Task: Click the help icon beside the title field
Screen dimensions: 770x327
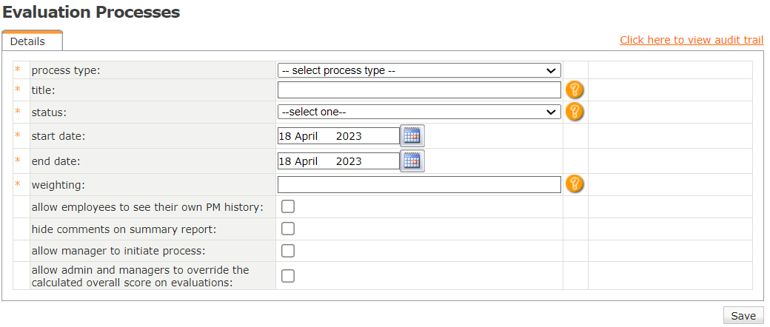Action: 575,90
